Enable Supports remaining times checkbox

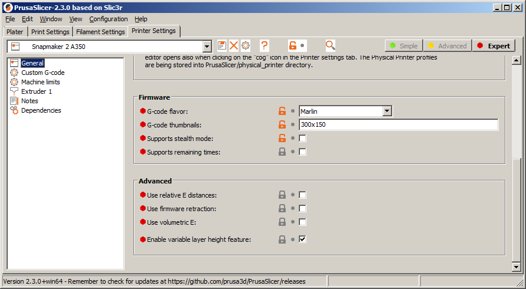303,152
